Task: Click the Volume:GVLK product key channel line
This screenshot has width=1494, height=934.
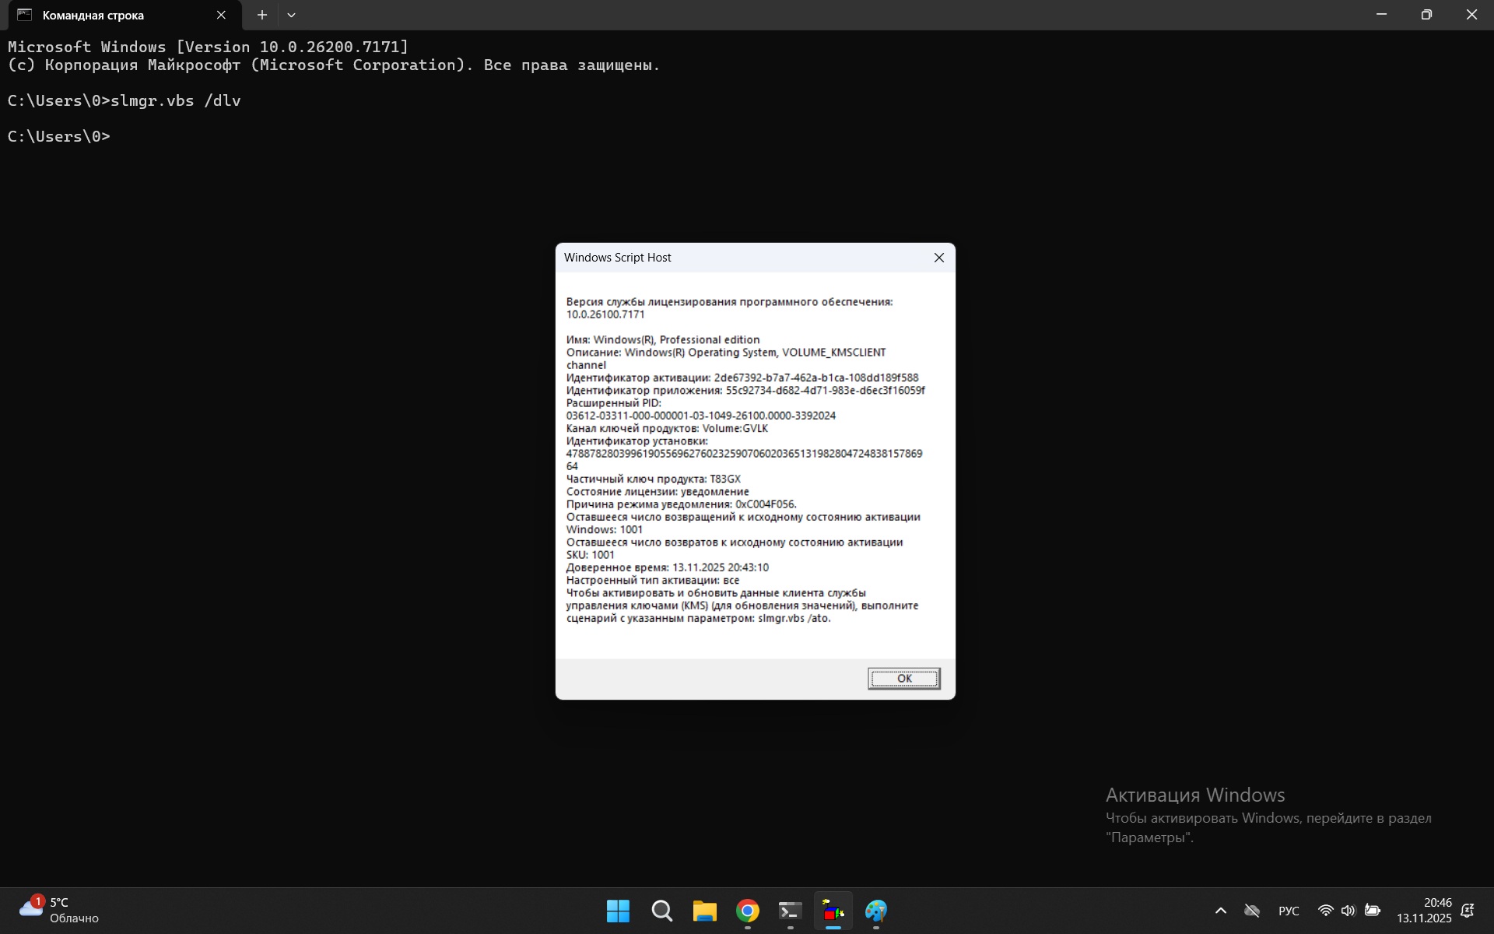Action: pyautogui.click(x=667, y=429)
